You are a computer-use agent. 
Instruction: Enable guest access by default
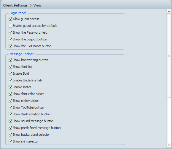(x=10, y=26)
